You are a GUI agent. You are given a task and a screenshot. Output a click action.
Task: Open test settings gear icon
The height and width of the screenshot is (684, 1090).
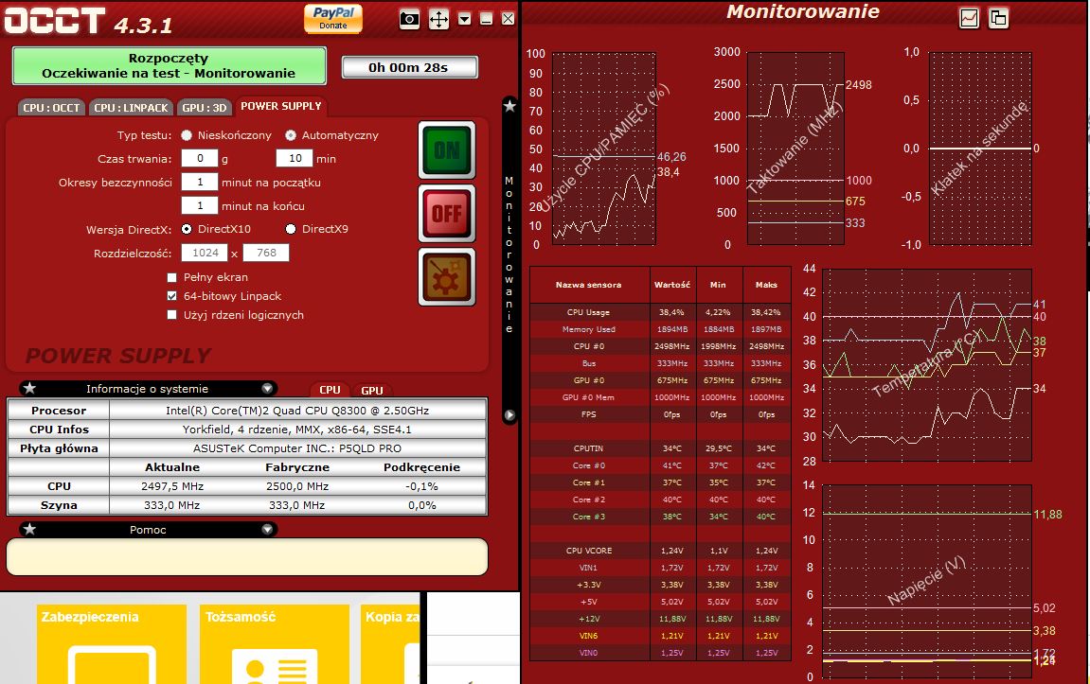447,276
